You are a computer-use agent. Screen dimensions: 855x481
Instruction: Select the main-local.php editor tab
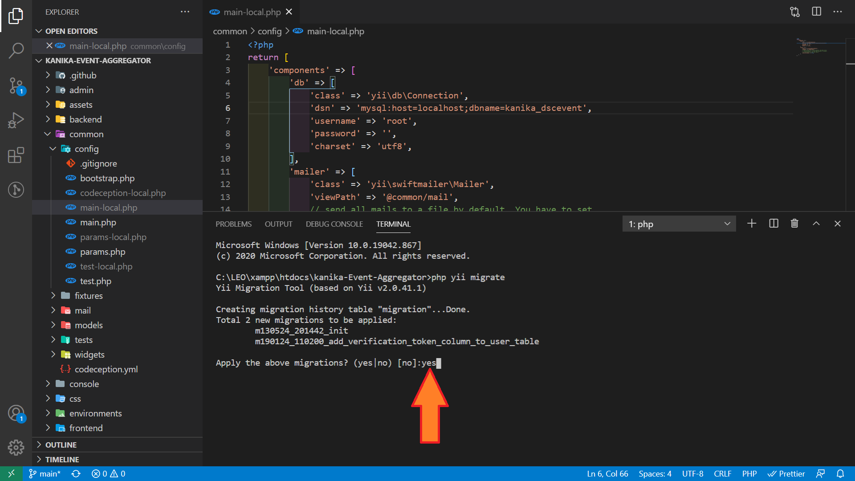tap(252, 12)
